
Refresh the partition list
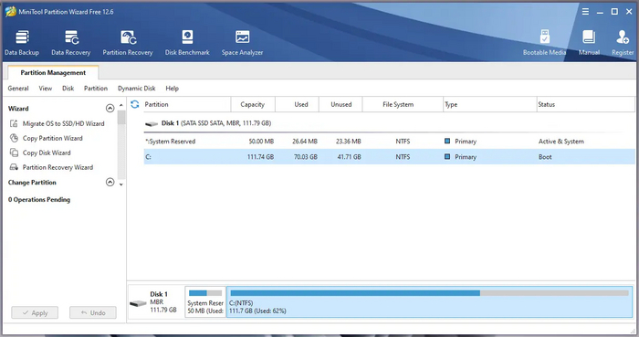point(135,104)
